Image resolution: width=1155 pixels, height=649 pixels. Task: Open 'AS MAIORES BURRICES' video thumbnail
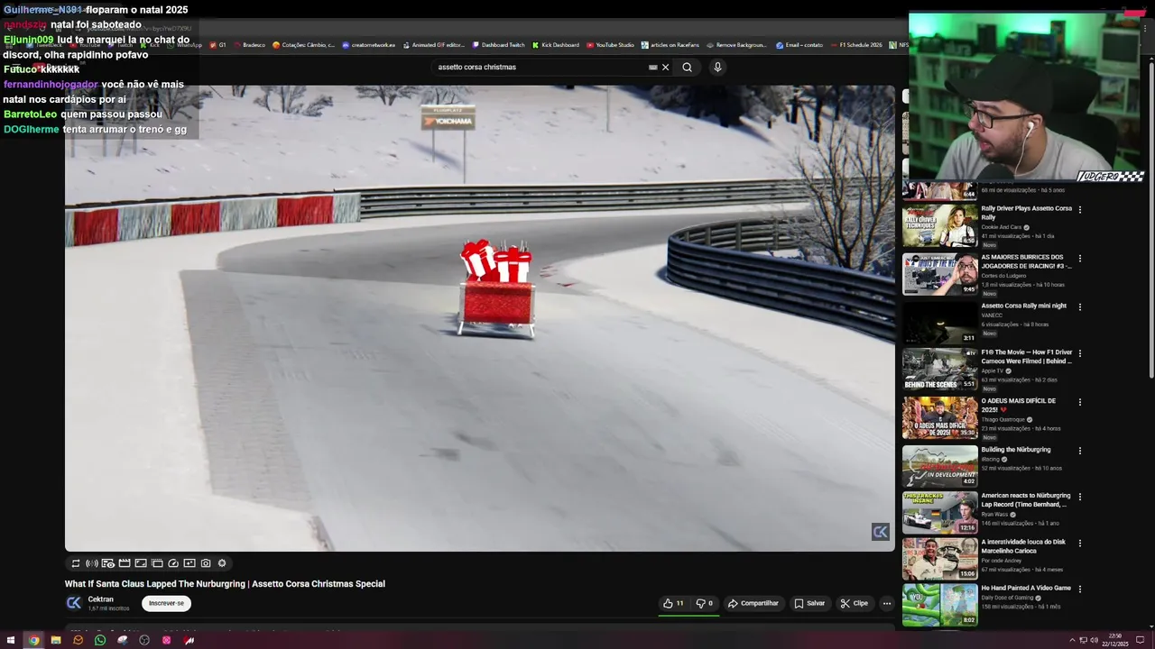940,274
